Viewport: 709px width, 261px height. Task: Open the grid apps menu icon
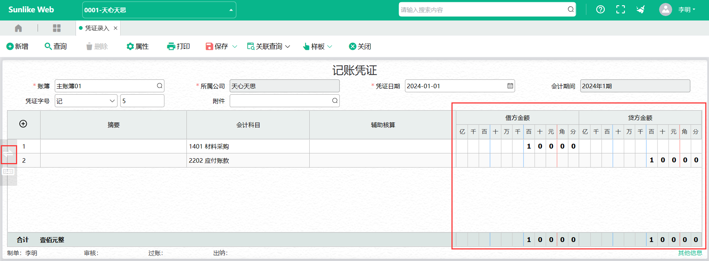[57, 28]
